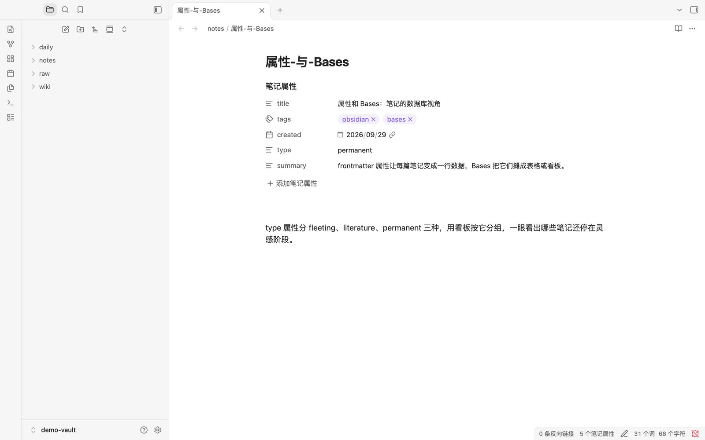Viewport: 705px width, 440px height.
Task: Open the created date picker
Action: click(x=340, y=135)
